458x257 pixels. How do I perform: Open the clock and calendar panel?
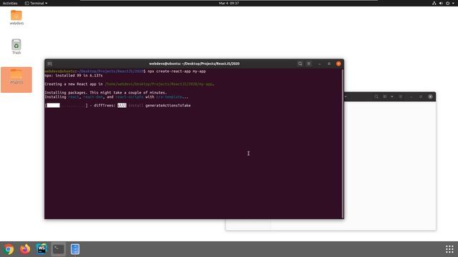[229, 3]
